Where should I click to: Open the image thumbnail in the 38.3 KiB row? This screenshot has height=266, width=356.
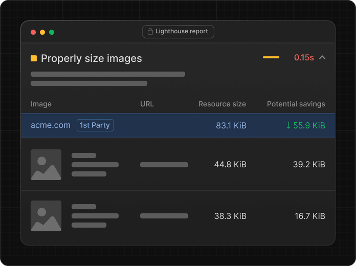tap(46, 216)
